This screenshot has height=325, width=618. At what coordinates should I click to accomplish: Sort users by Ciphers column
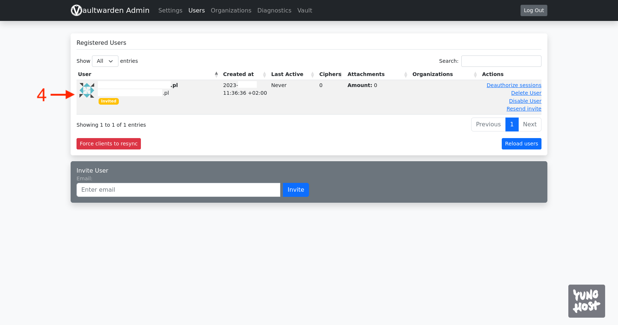[330, 74]
